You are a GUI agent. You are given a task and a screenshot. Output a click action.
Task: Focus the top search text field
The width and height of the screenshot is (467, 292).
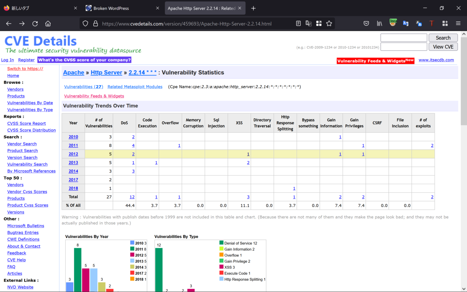pos(404,38)
